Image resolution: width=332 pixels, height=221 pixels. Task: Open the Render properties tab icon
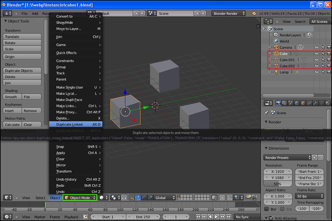(x=278, y=103)
